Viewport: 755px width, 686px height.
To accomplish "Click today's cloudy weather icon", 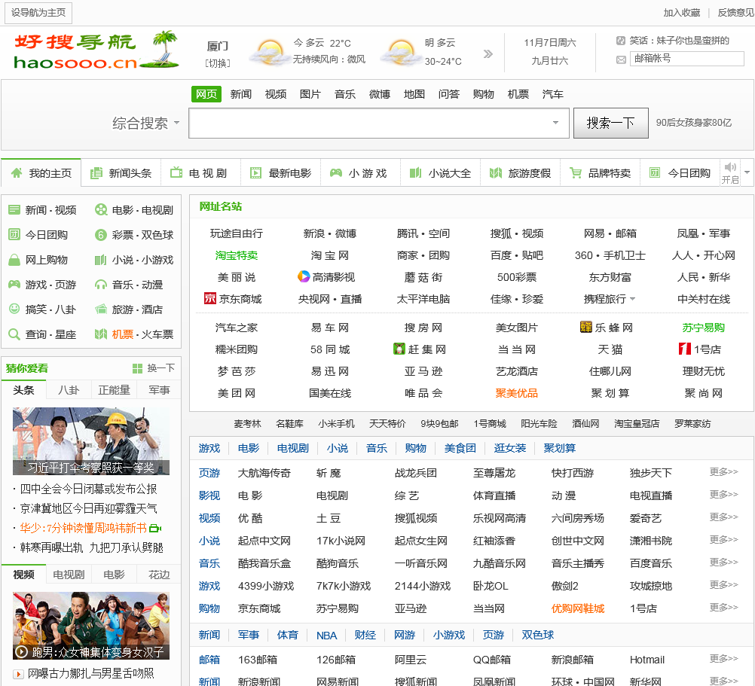I will 270,52.
